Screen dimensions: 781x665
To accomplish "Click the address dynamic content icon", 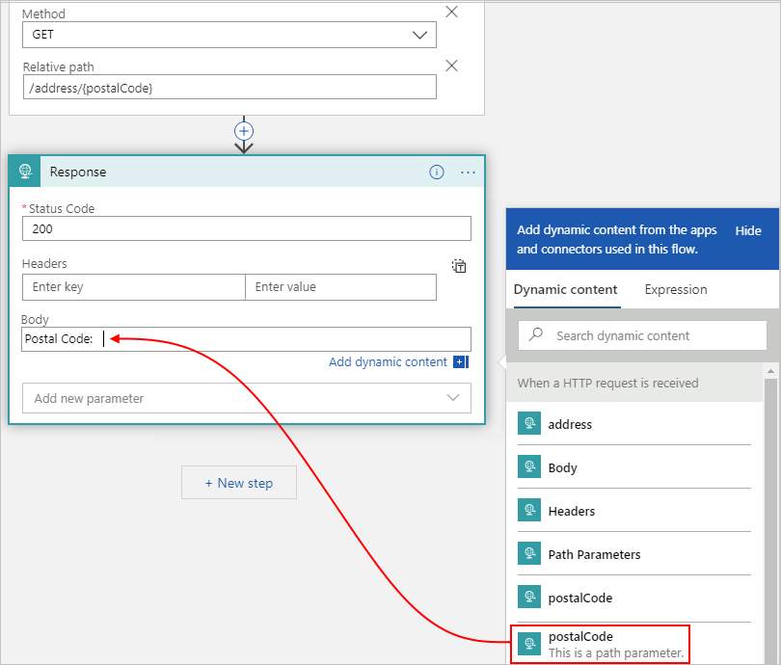I will (x=528, y=423).
